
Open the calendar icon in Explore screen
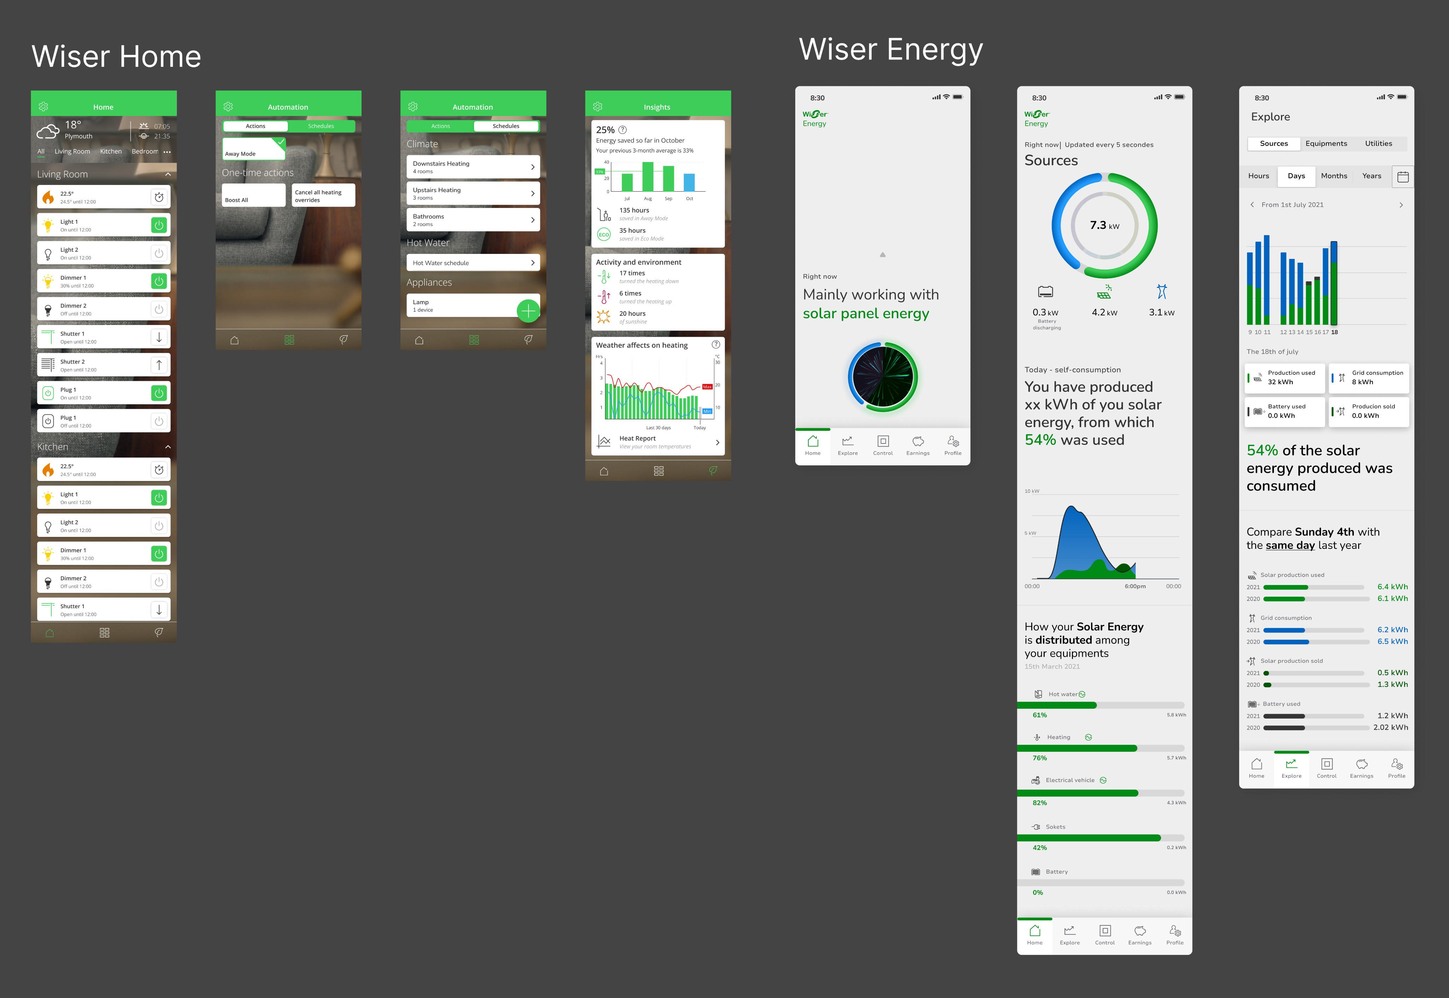[1403, 177]
